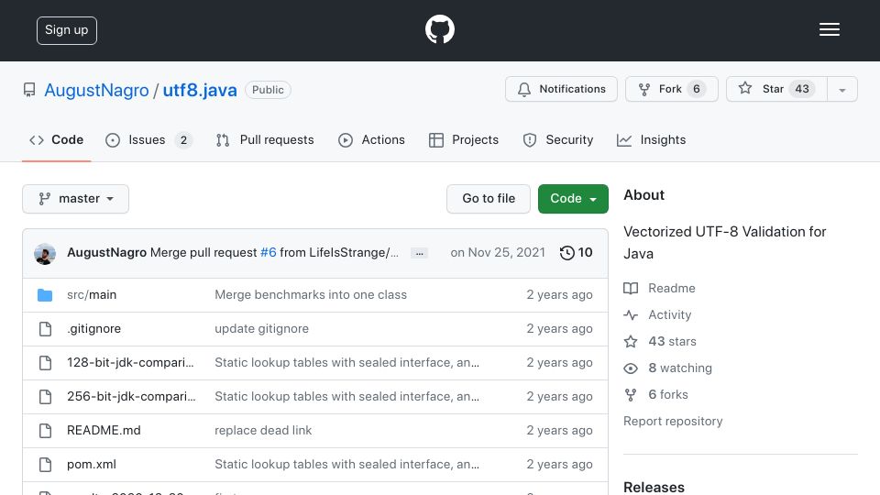Open the utf8.java repository link
The image size is (880, 495).
(x=200, y=90)
